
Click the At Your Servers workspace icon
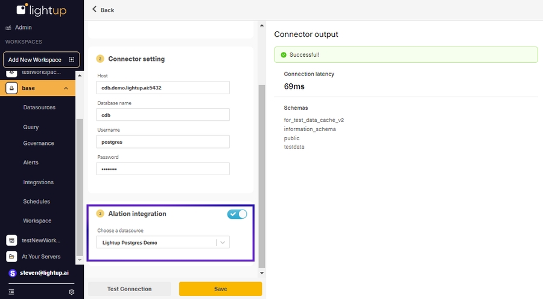click(11, 257)
